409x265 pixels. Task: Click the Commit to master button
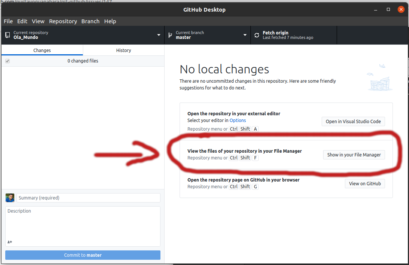click(82, 255)
